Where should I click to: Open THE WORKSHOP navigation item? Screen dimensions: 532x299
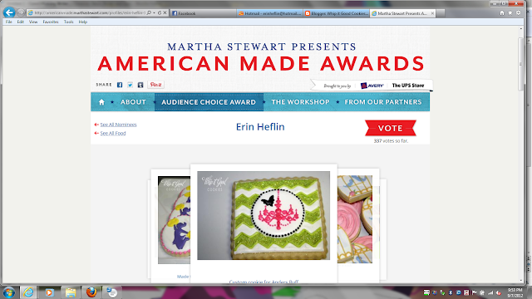click(x=300, y=102)
